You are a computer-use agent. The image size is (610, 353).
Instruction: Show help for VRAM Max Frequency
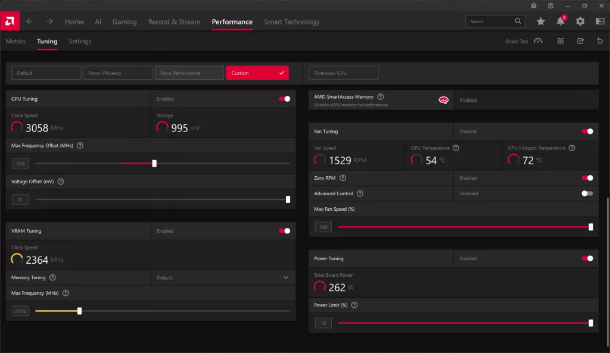tap(66, 293)
